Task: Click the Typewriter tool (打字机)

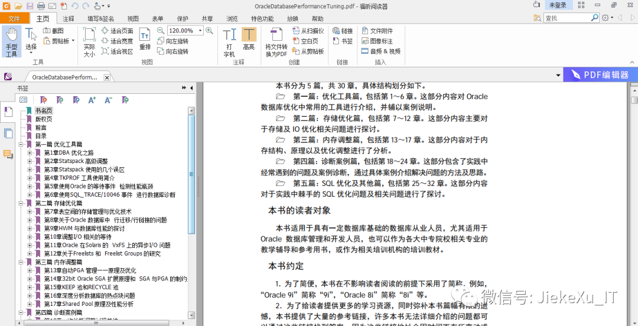Action: point(229,41)
